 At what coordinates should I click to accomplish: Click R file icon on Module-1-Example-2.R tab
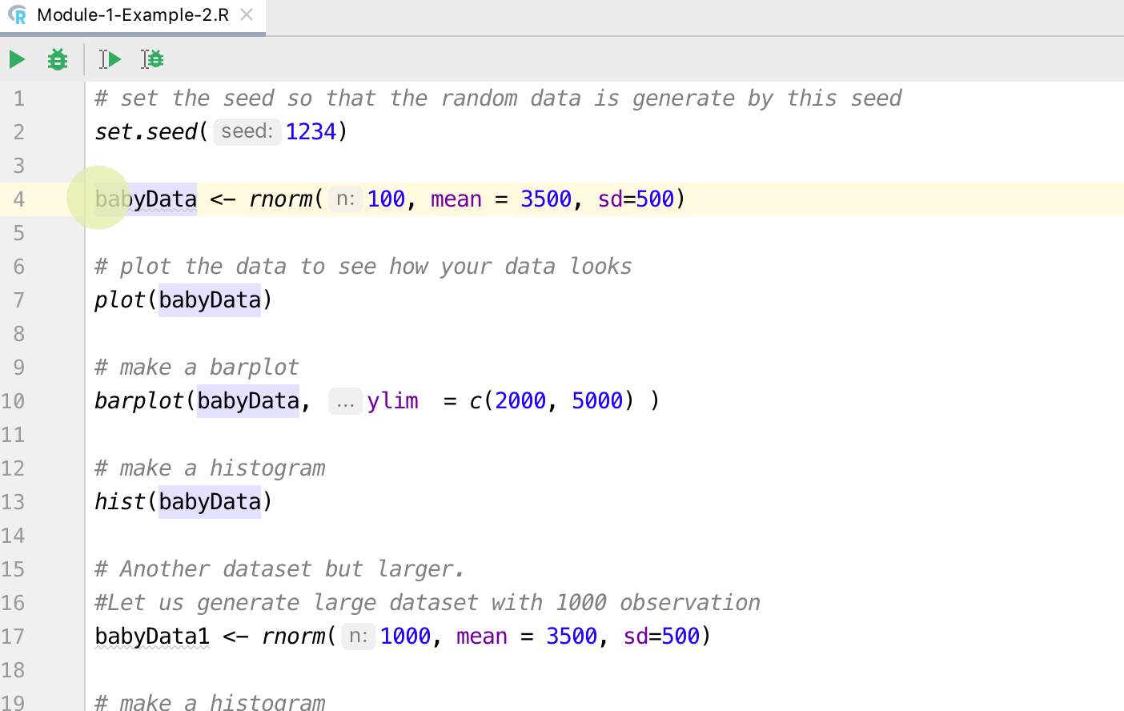coord(18,15)
